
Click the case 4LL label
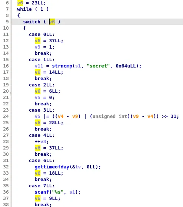(x=41, y=135)
